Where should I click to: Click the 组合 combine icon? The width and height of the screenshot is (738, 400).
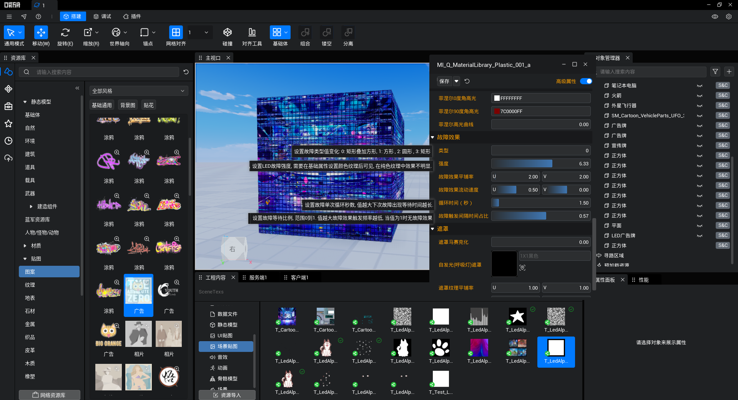pos(305,32)
